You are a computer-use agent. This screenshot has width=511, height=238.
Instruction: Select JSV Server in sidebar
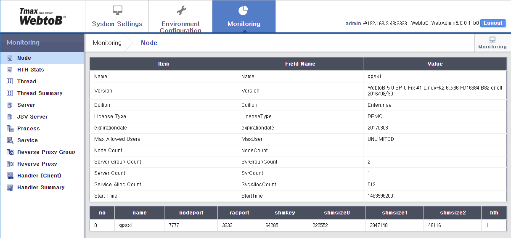(x=42, y=117)
